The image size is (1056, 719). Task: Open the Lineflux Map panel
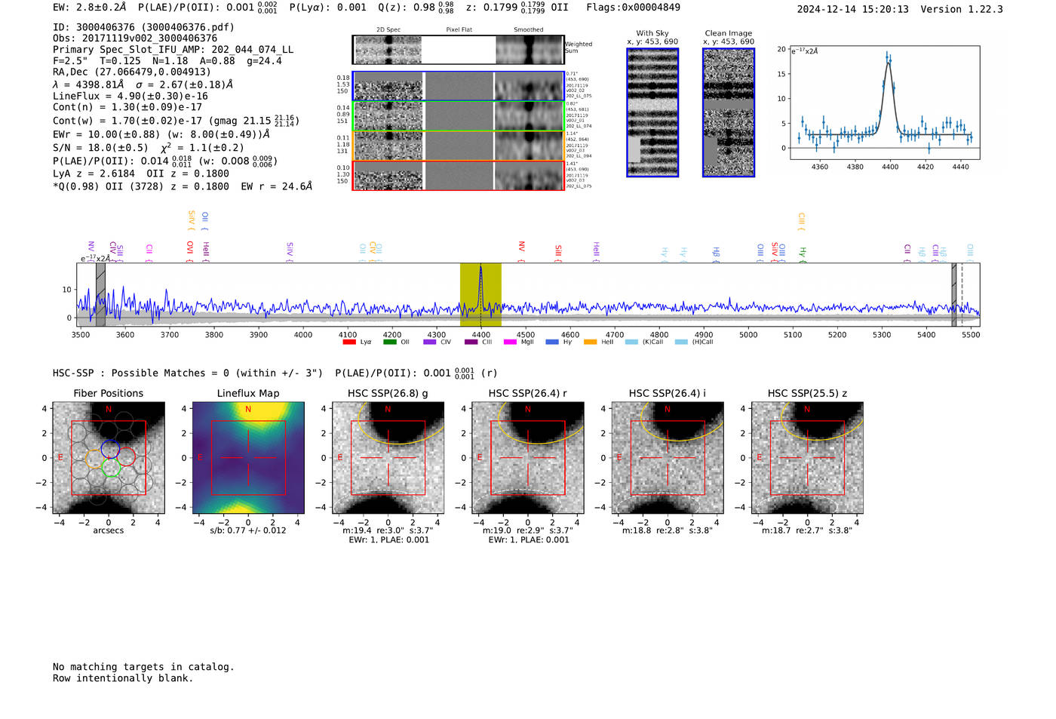pos(248,458)
